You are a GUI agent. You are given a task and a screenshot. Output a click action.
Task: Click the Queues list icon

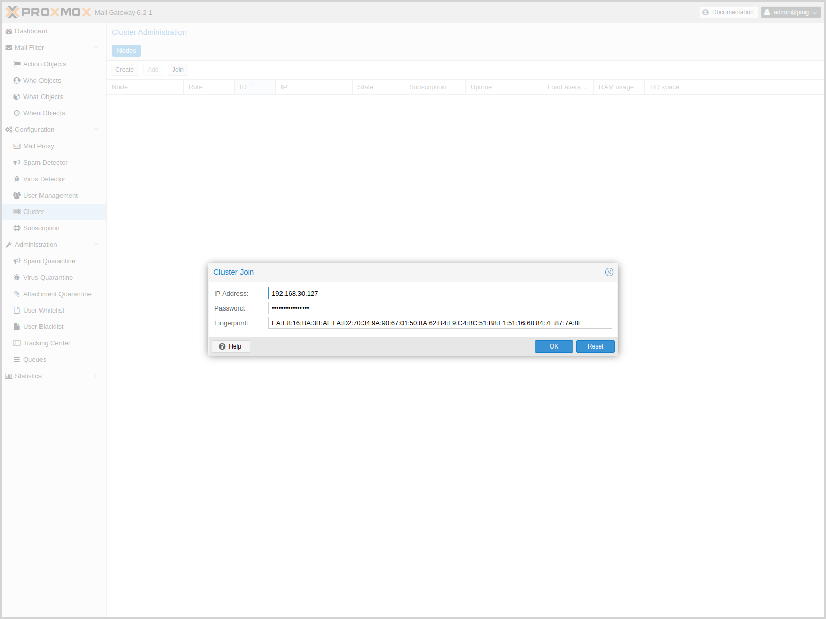pos(17,360)
